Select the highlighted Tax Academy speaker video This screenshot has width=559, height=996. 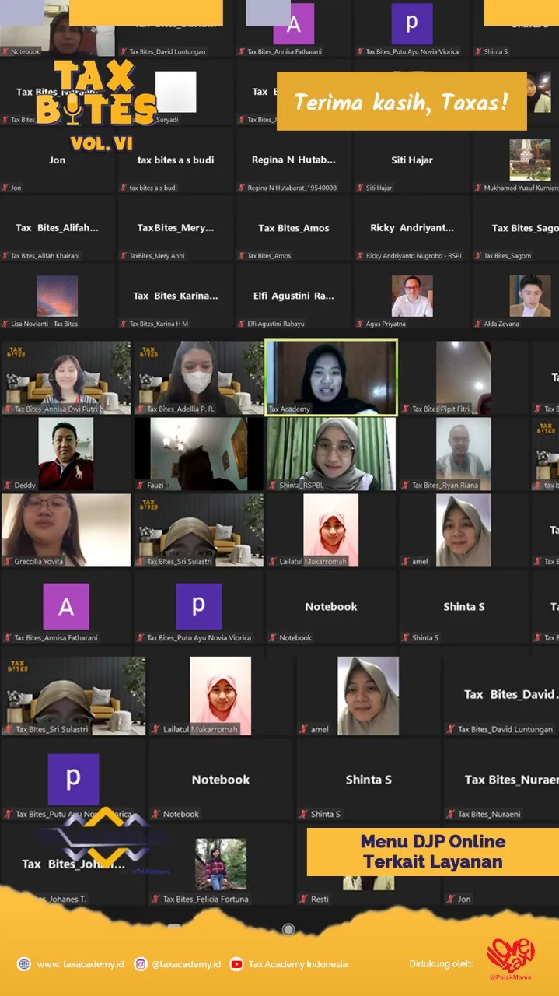coord(331,377)
